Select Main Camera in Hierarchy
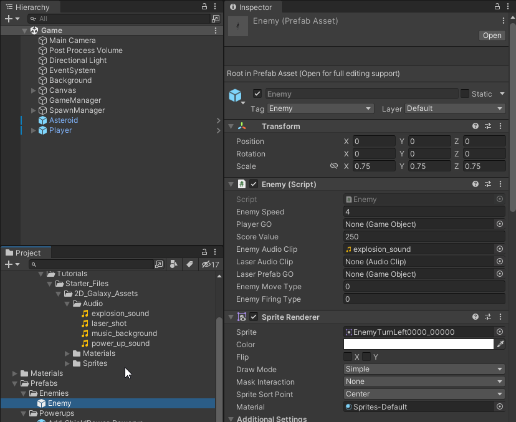 72,41
